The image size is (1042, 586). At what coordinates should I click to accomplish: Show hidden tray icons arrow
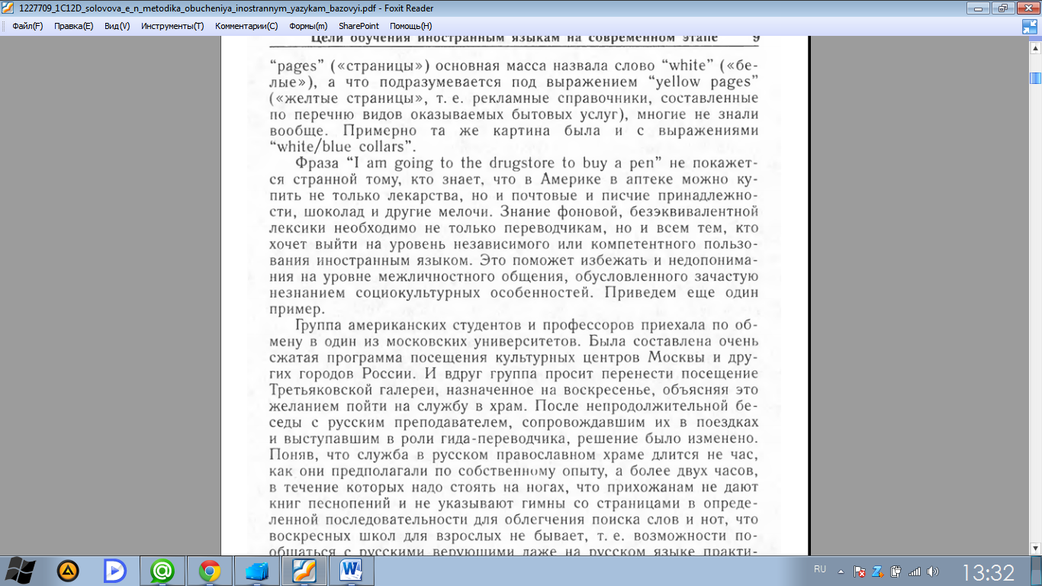[x=841, y=571]
